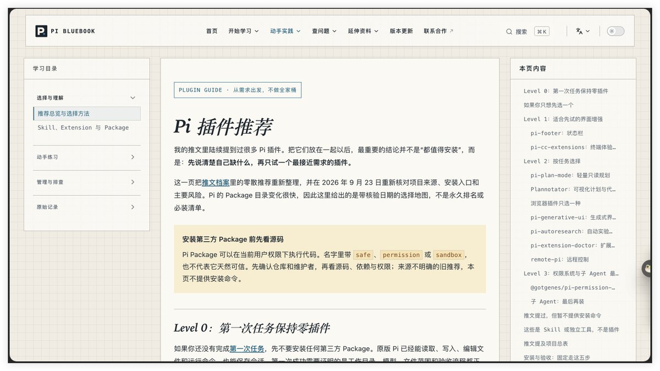Jump to Plannotator outline entry
Screen dimensions: 660x371
point(574,189)
